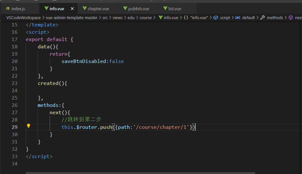Click the closing </script> tag
The height and width of the screenshot is (174, 302).
[39, 157]
